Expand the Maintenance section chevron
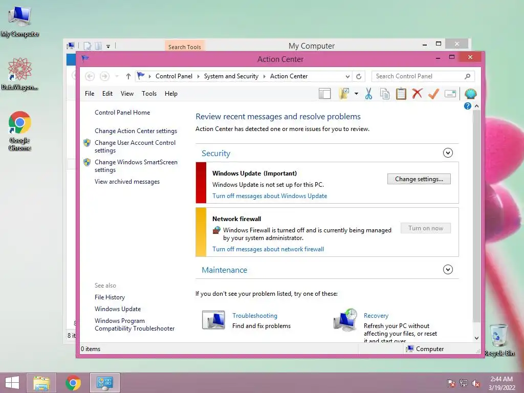The height and width of the screenshot is (393, 524). [448, 269]
